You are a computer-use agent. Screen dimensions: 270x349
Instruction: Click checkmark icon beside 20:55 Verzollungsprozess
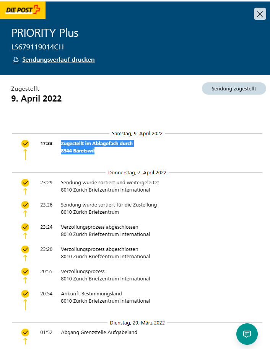(x=25, y=272)
